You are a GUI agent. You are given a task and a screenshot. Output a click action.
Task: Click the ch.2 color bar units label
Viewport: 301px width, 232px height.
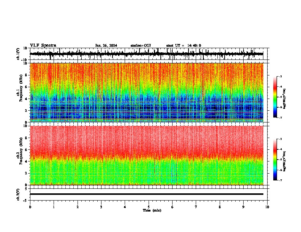[x=285, y=161]
